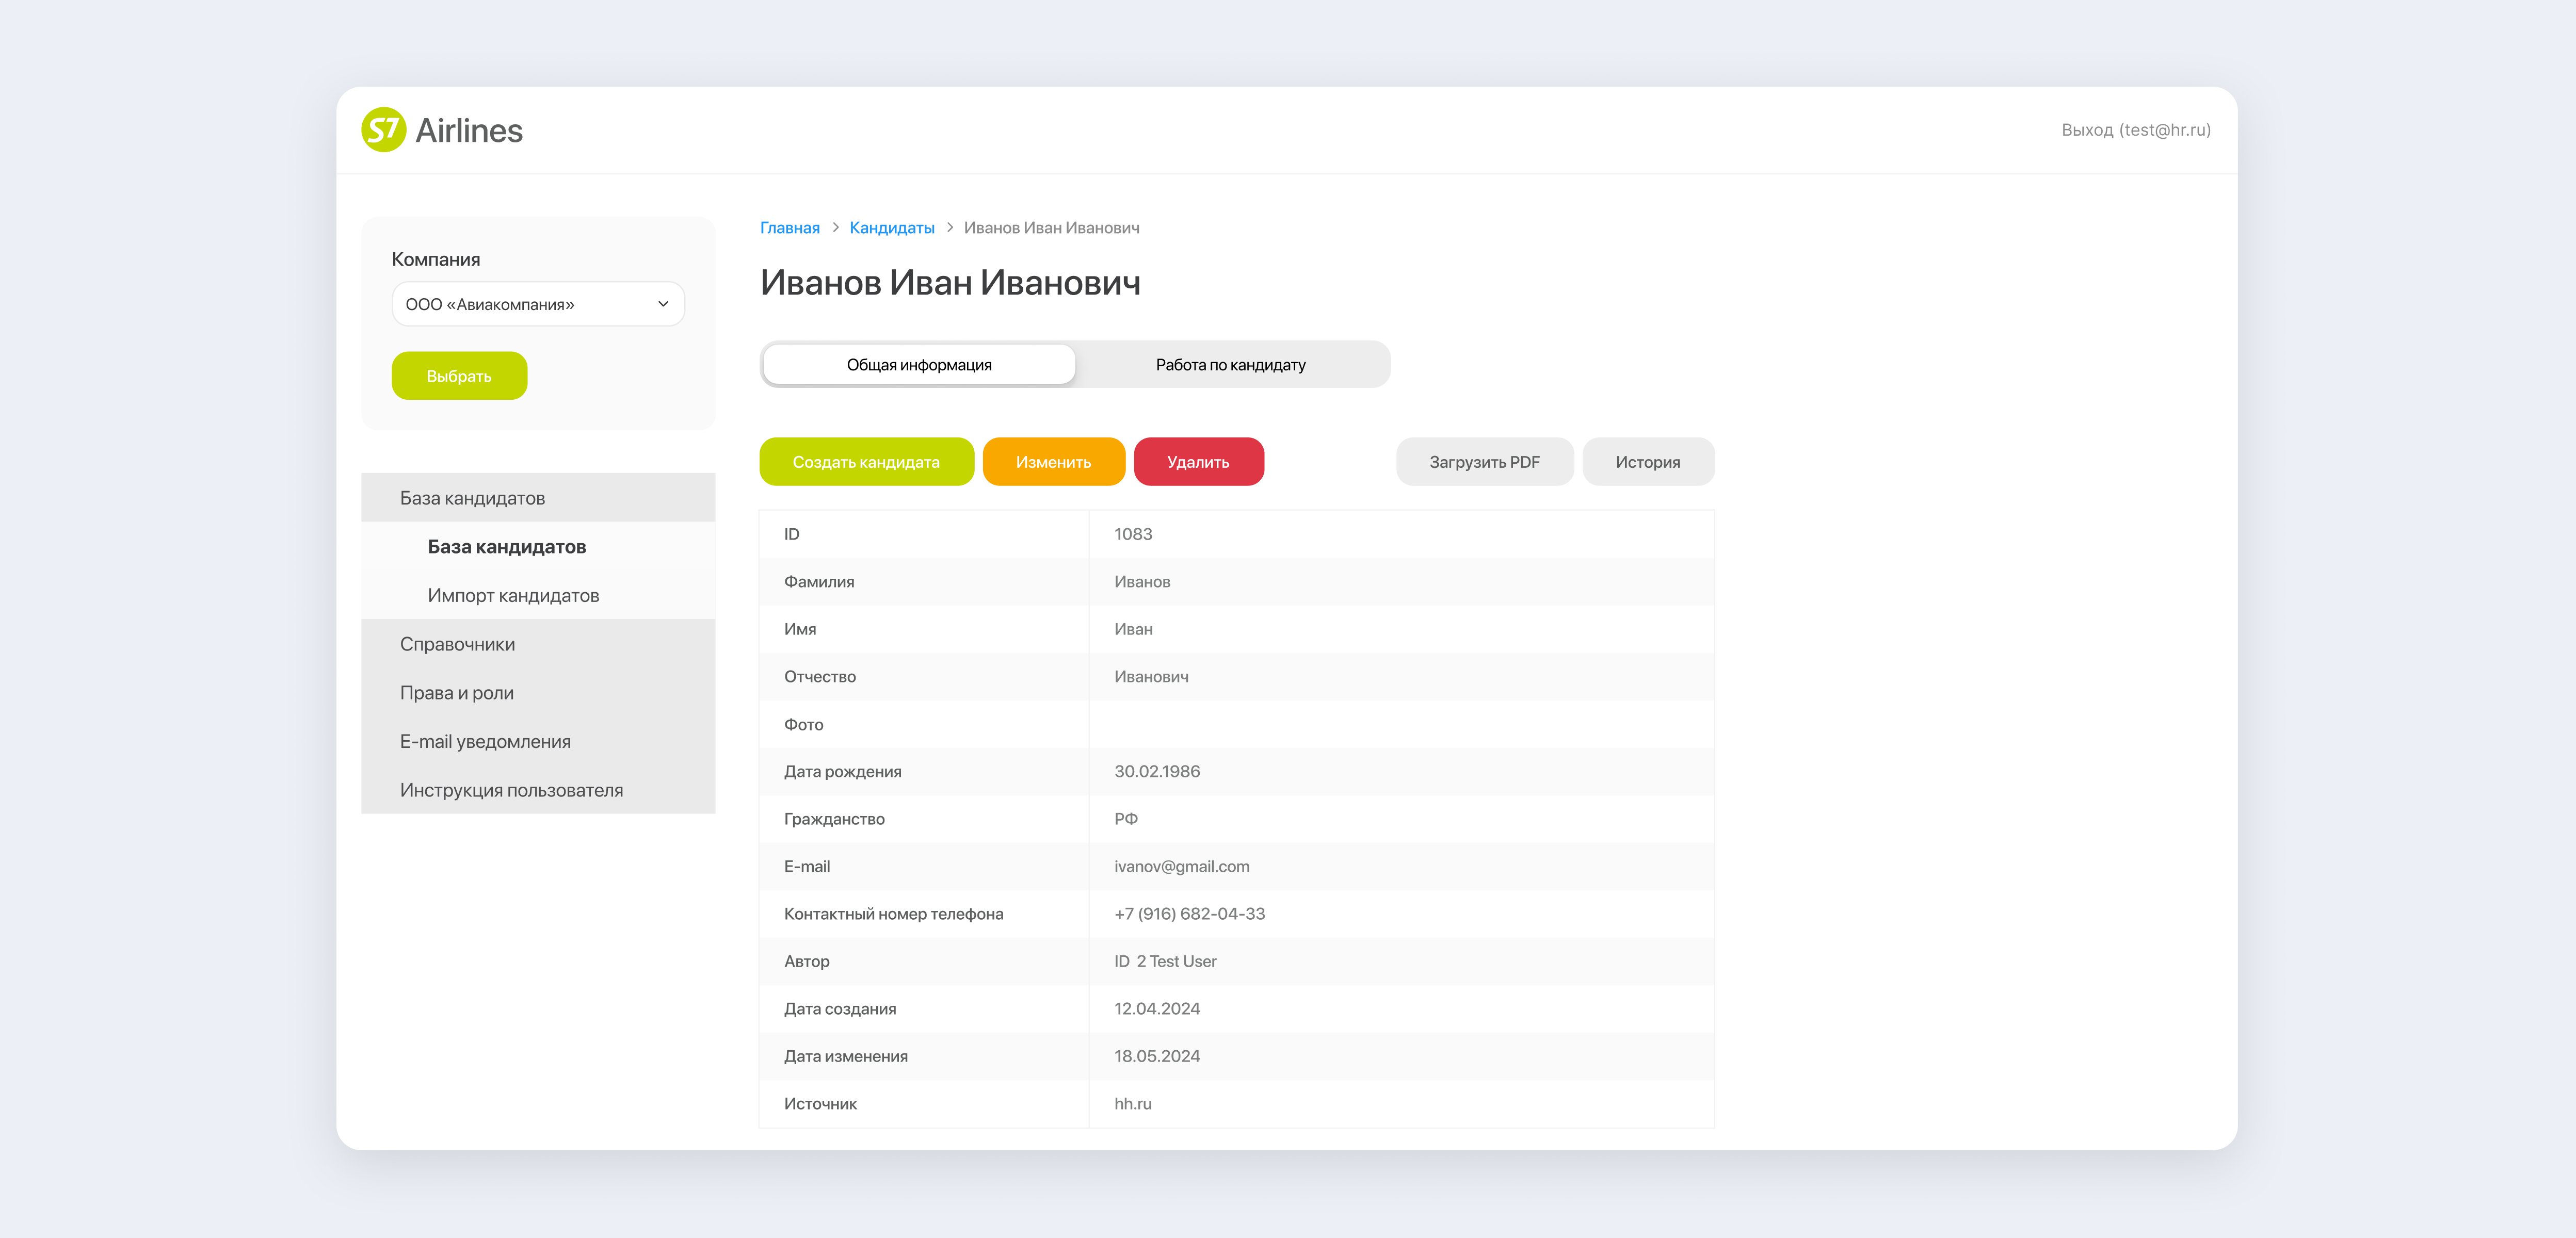Go to Права и роли

click(456, 693)
